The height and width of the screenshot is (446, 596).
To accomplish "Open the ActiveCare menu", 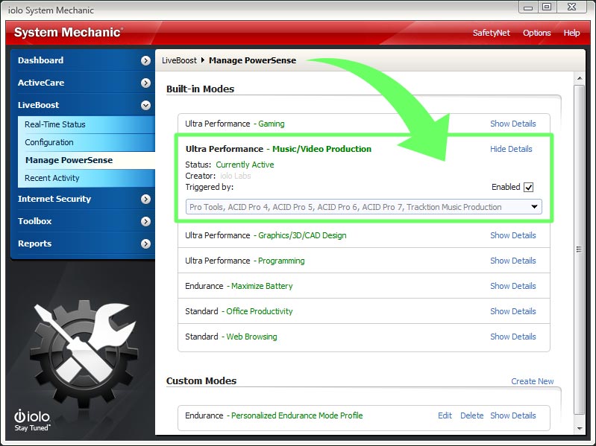I will tap(41, 83).
